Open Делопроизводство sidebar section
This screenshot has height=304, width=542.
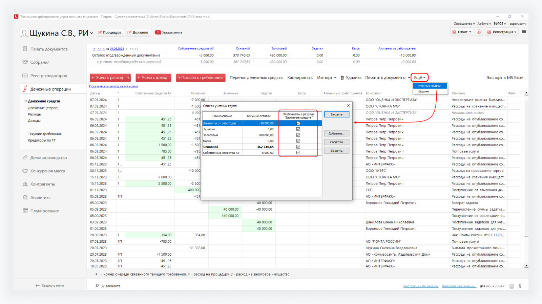click(45, 157)
